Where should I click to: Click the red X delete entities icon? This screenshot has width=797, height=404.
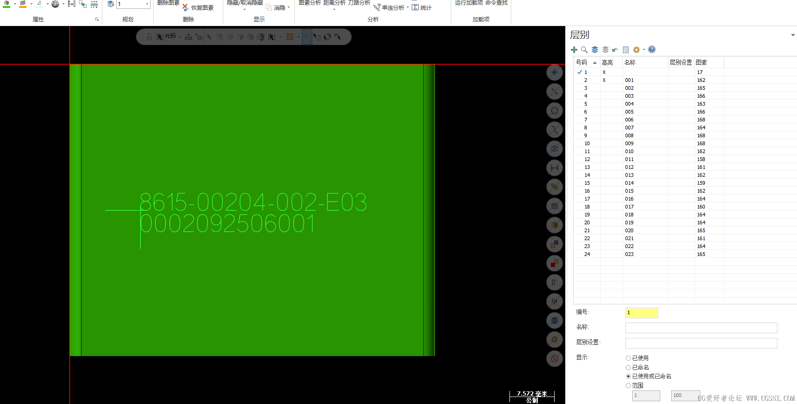coord(185,7)
